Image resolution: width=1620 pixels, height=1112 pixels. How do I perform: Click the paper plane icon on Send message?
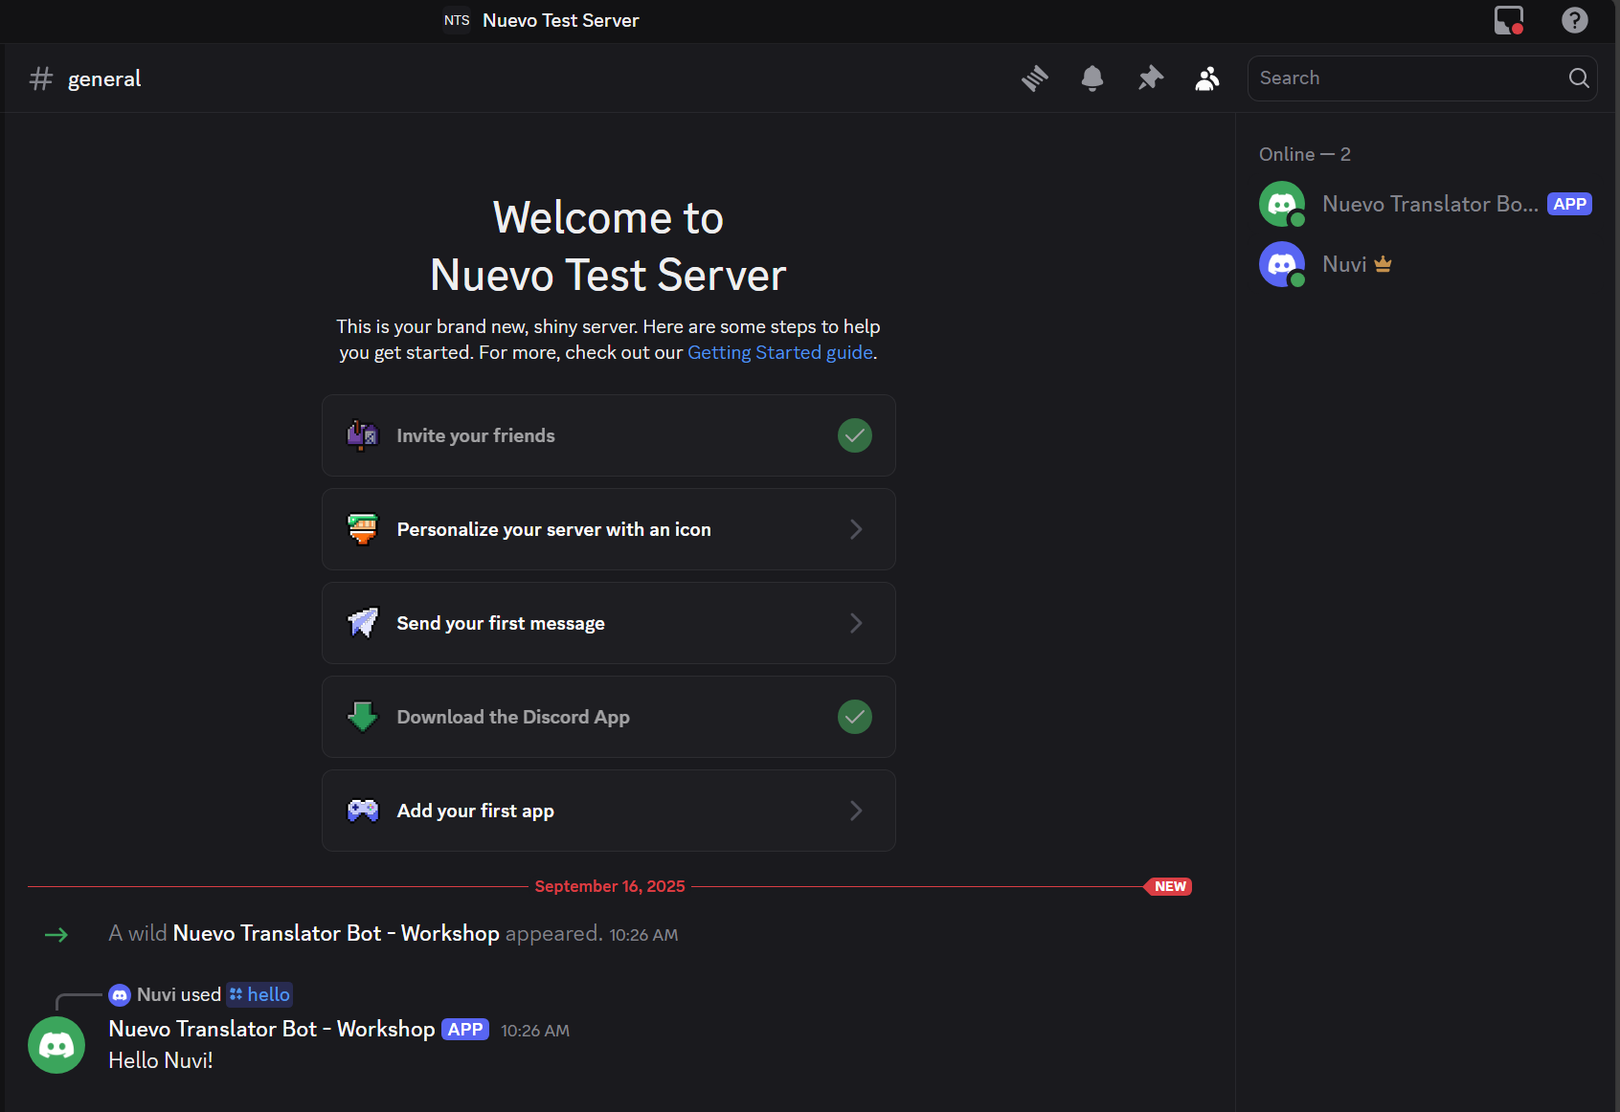coord(363,623)
